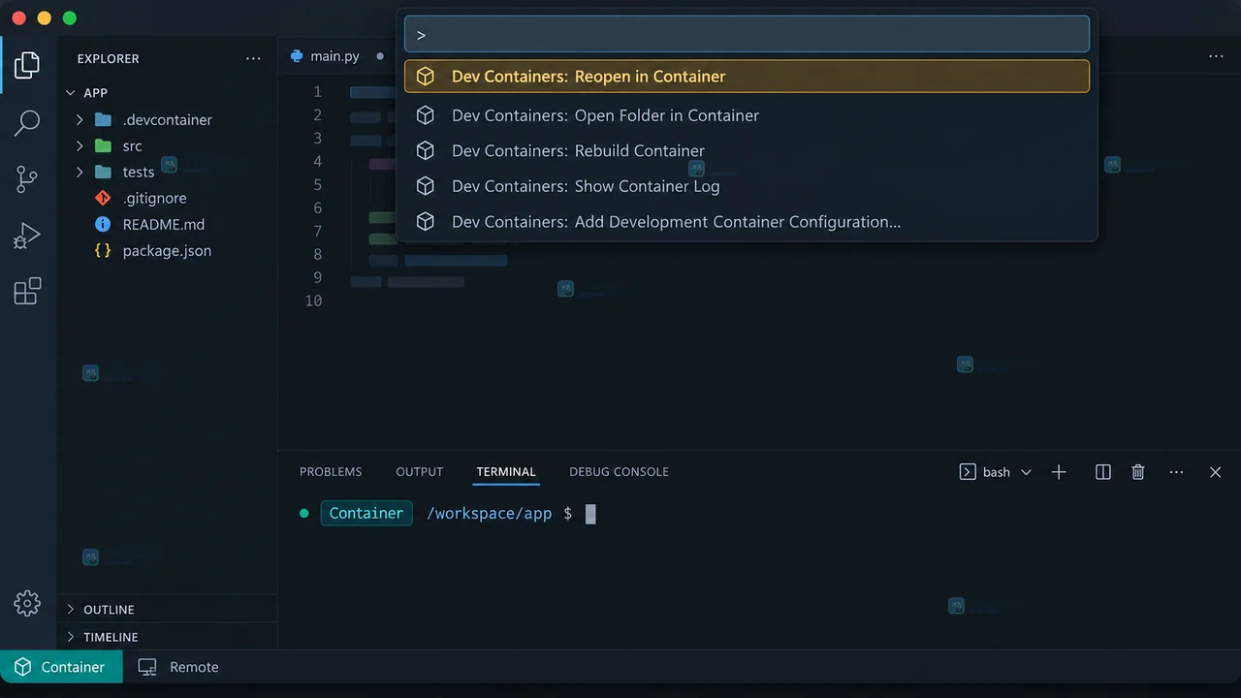This screenshot has width=1241, height=698.
Task: Click the yellow minimize window button
Action: (44, 18)
